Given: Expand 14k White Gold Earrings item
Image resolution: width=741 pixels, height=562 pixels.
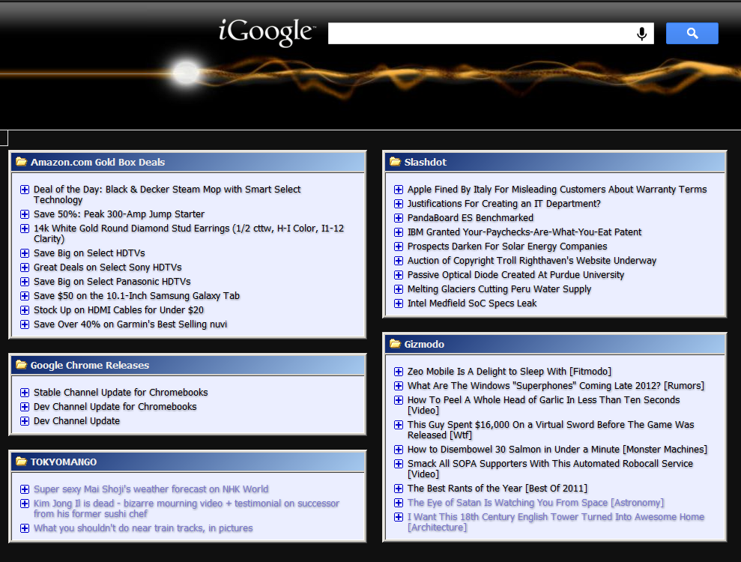Looking at the screenshot, I should click(x=25, y=229).
